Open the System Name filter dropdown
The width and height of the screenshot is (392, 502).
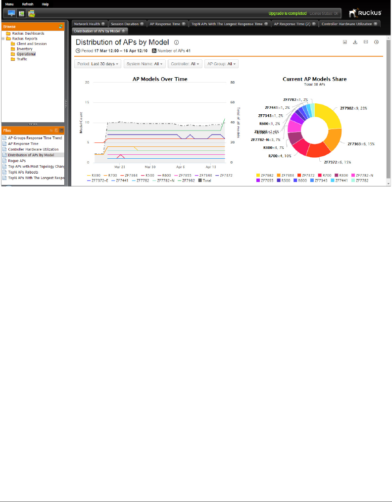[x=145, y=64]
